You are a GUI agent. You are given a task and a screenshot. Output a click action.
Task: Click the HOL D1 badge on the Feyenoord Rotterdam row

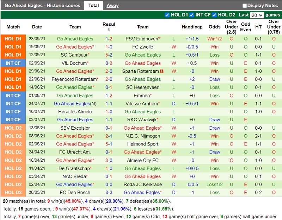(13, 79)
